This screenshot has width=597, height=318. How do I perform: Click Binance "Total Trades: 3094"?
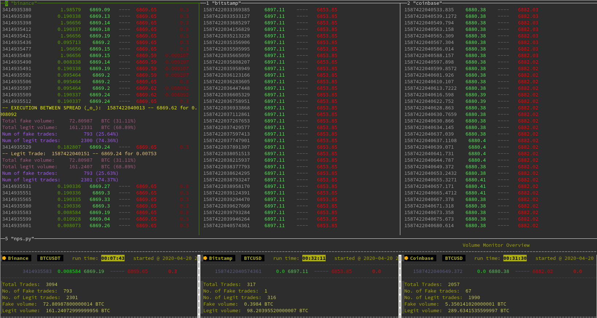click(x=30, y=285)
